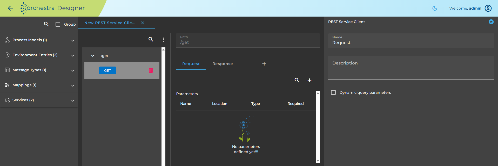498x166 pixels.
Task: Check Dynamic query parameters
Action: [333, 92]
